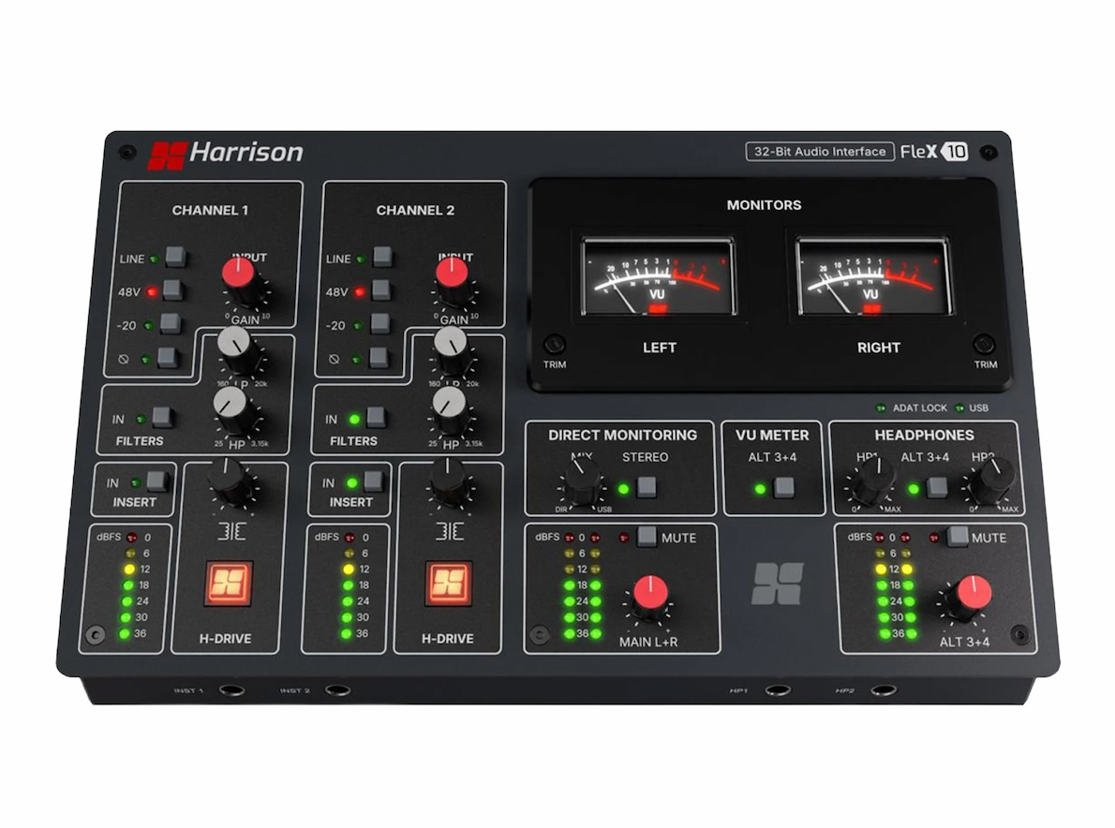Toggle Channel 2 LINE switch
Viewport: 1115px width, 828px height.
[382, 256]
